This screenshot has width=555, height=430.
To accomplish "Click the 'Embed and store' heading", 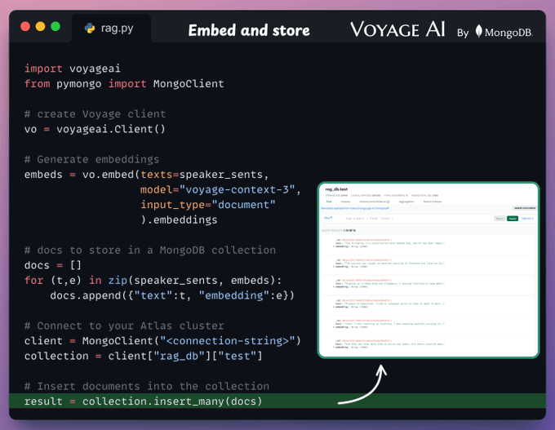I will tap(249, 30).
